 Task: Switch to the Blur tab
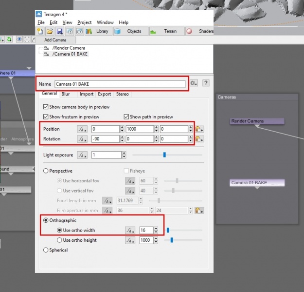pyautogui.click(x=66, y=94)
